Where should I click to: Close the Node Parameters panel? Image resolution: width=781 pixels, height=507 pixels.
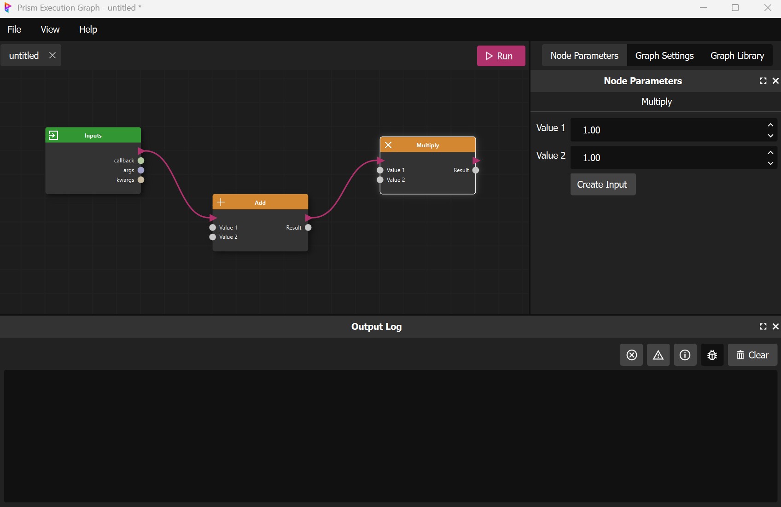pyautogui.click(x=775, y=81)
